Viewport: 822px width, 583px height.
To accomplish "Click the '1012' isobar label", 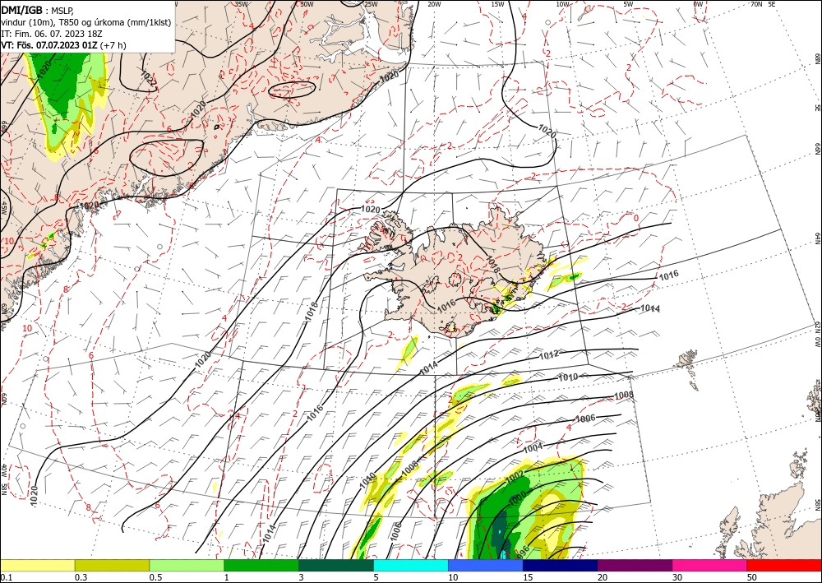I will (x=549, y=355).
